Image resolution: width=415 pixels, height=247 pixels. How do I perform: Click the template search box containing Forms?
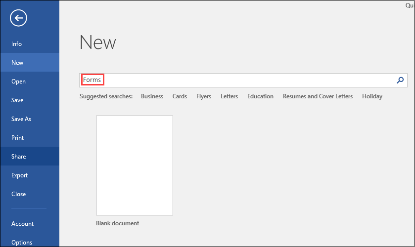237,80
